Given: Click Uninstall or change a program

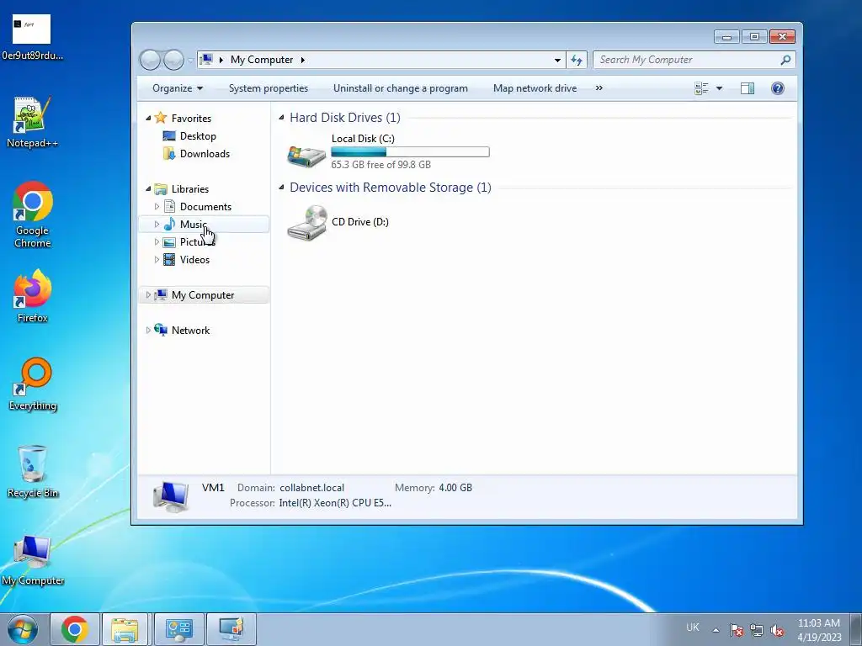Looking at the screenshot, I should click(x=400, y=88).
